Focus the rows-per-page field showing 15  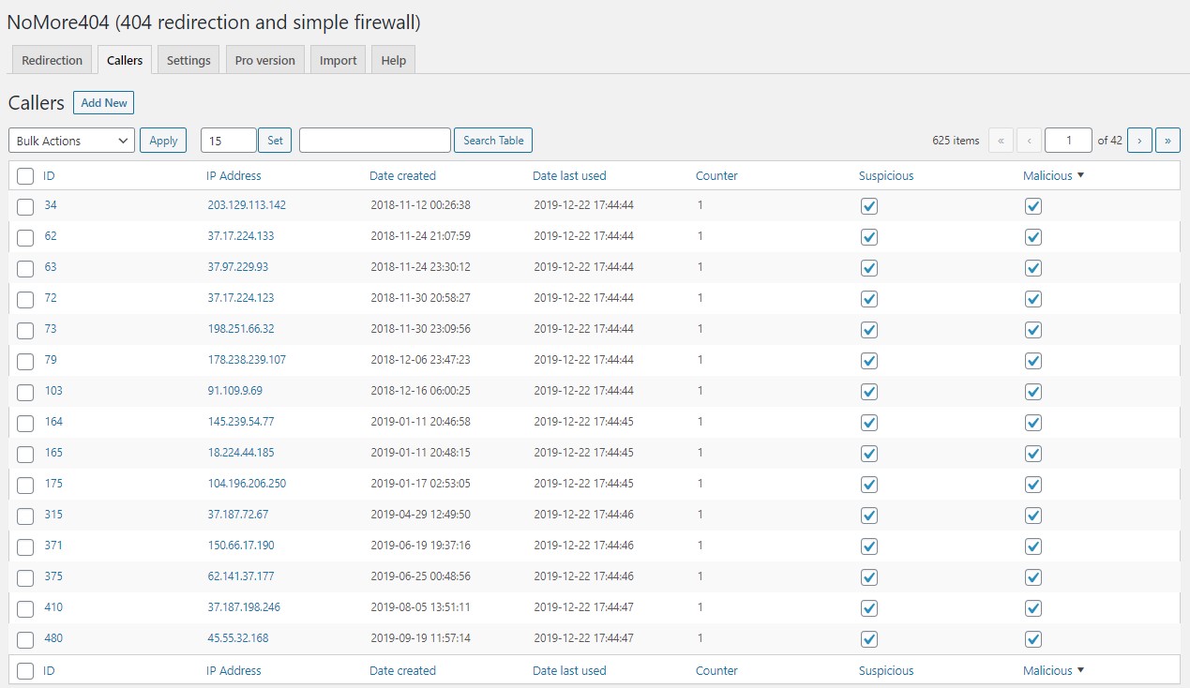229,141
